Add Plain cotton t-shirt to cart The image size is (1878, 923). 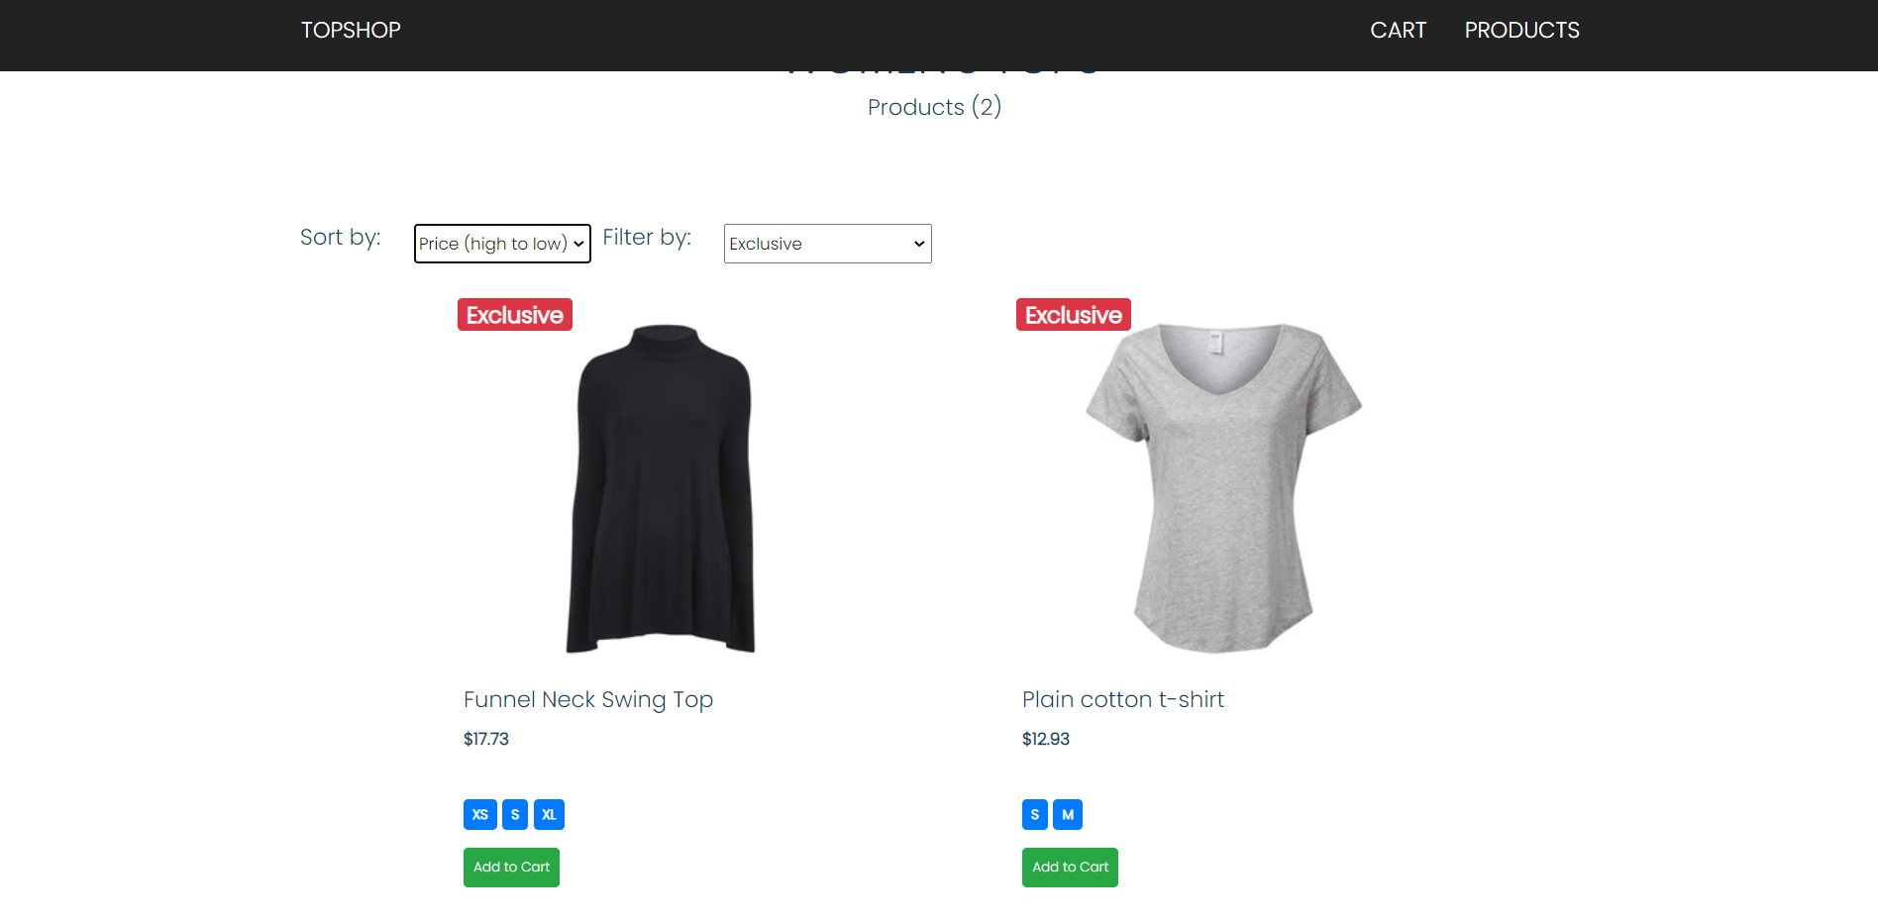click(1069, 867)
